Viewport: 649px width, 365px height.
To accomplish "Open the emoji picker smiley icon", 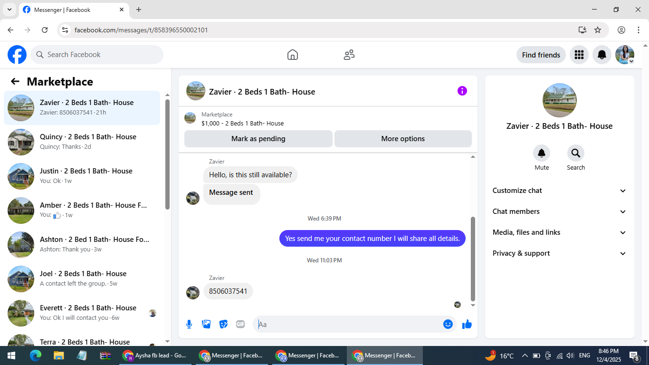I will [x=448, y=324].
